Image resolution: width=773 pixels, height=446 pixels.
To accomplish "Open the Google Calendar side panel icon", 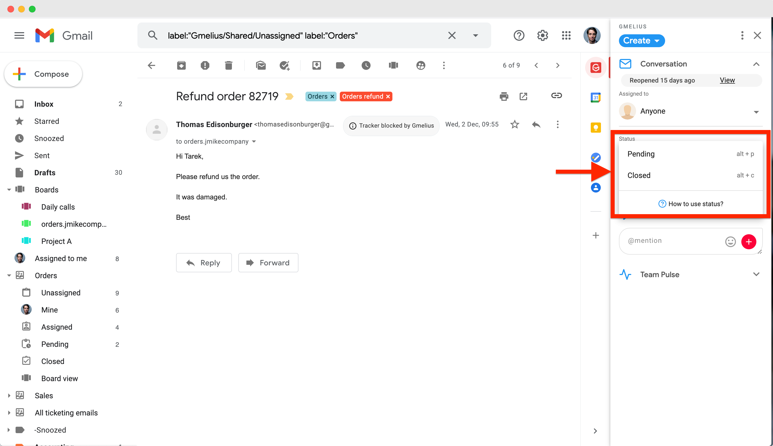I will point(595,97).
